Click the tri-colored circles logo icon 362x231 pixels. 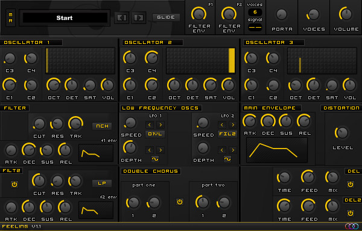click(352, 226)
